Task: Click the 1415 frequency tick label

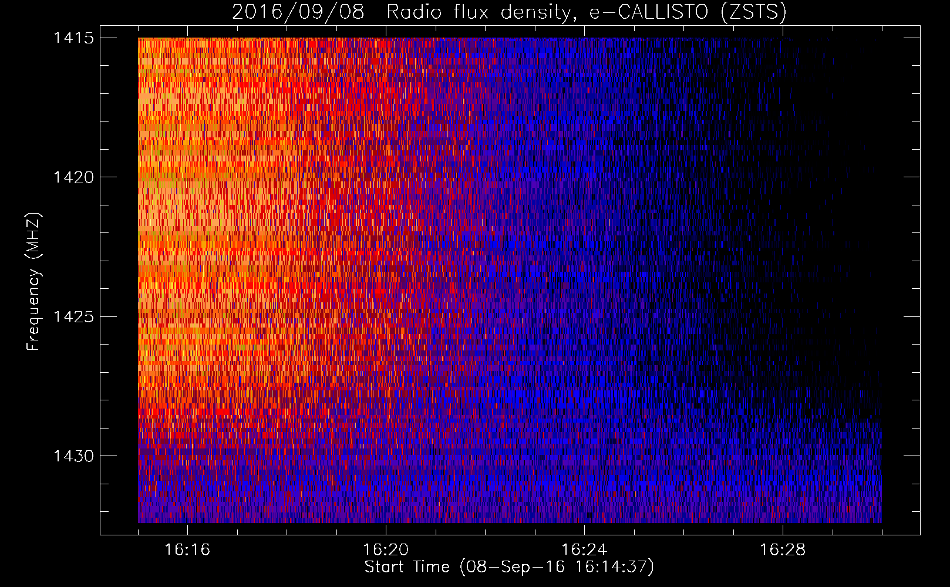Action: (73, 38)
